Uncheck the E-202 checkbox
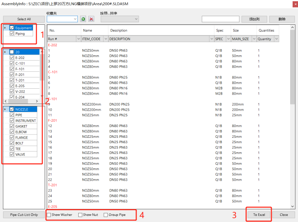 click(12, 58)
